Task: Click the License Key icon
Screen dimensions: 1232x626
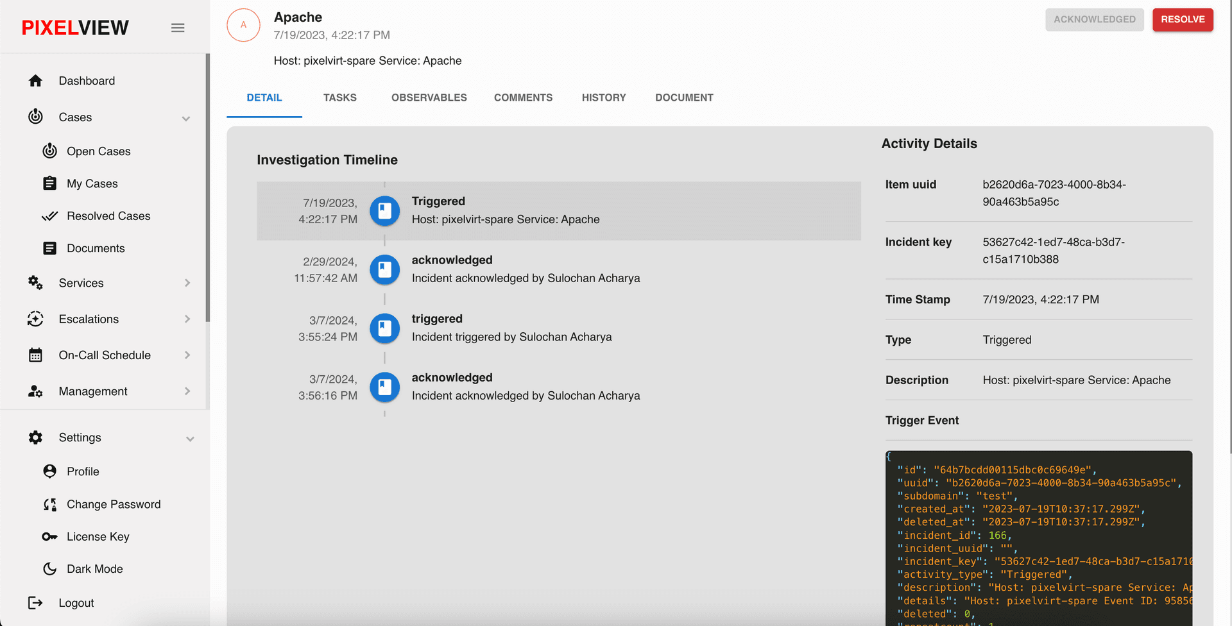Action: tap(49, 536)
